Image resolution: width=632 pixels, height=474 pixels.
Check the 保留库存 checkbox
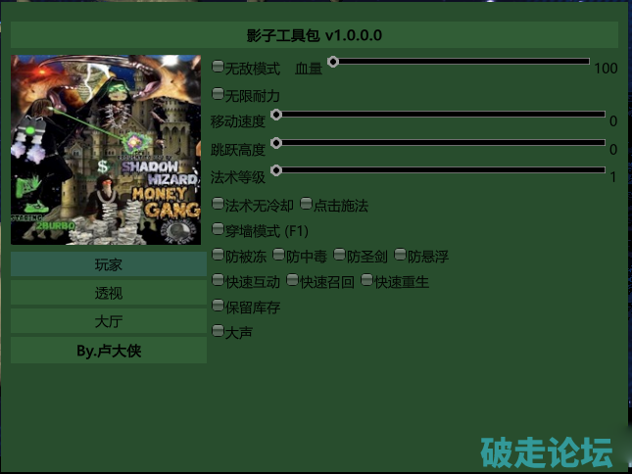click(x=218, y=307)
